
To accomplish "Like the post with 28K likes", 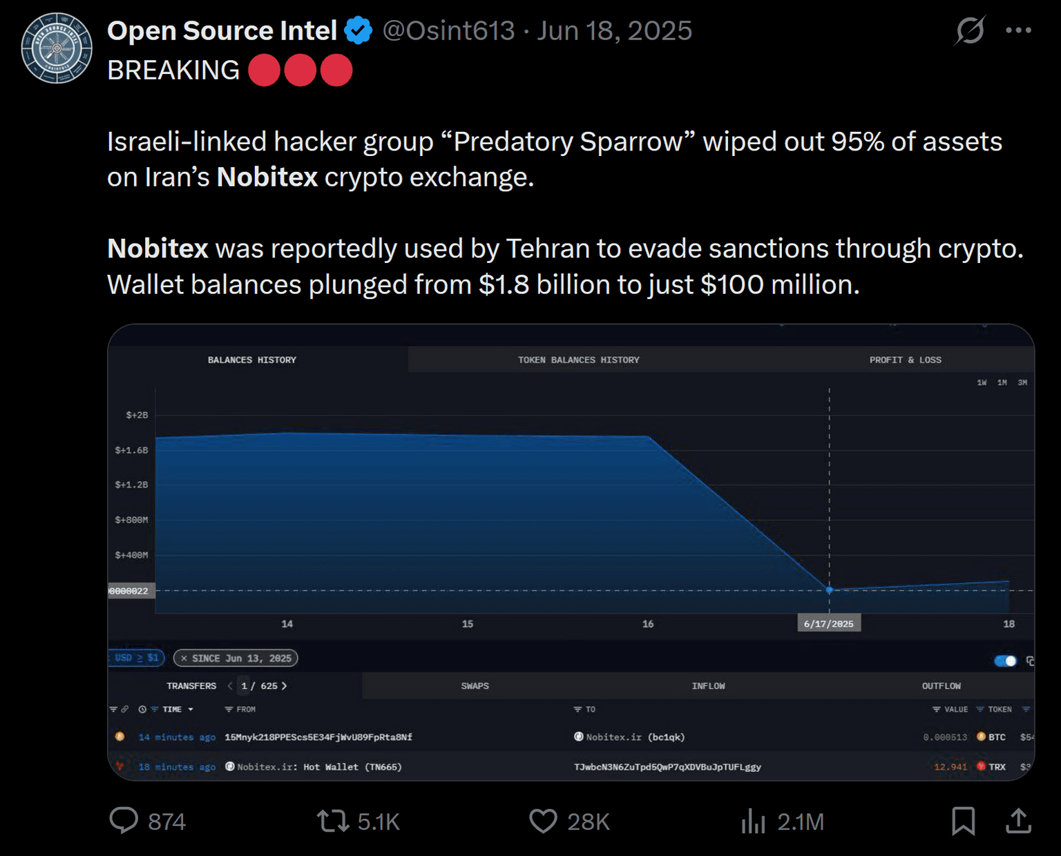I will (543, 821).
